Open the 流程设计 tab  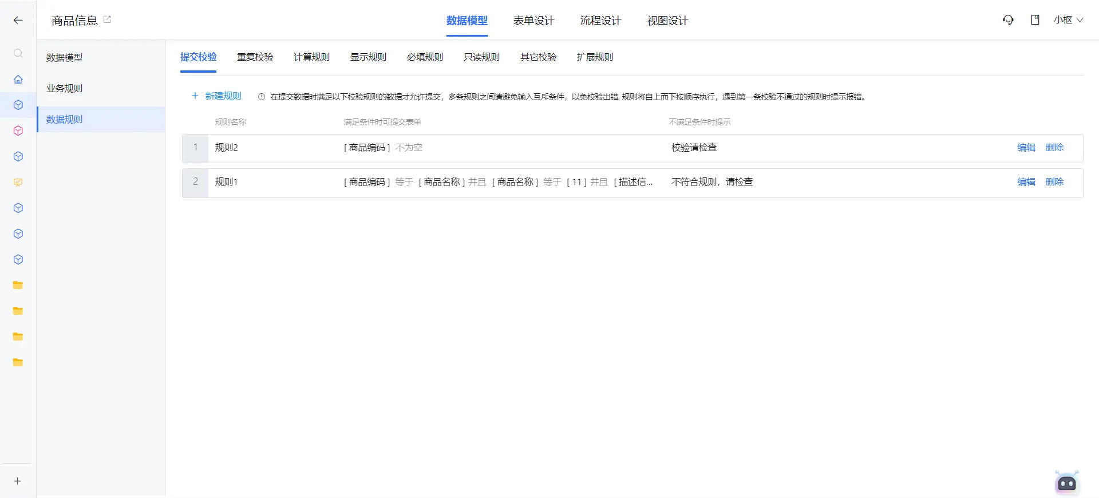600,21
